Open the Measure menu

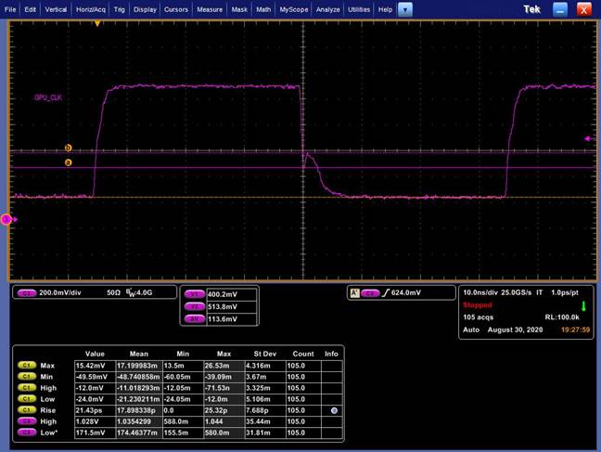[x=210, y=9]
